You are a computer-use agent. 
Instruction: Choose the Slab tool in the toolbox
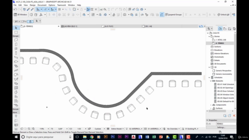pos(16,61)
